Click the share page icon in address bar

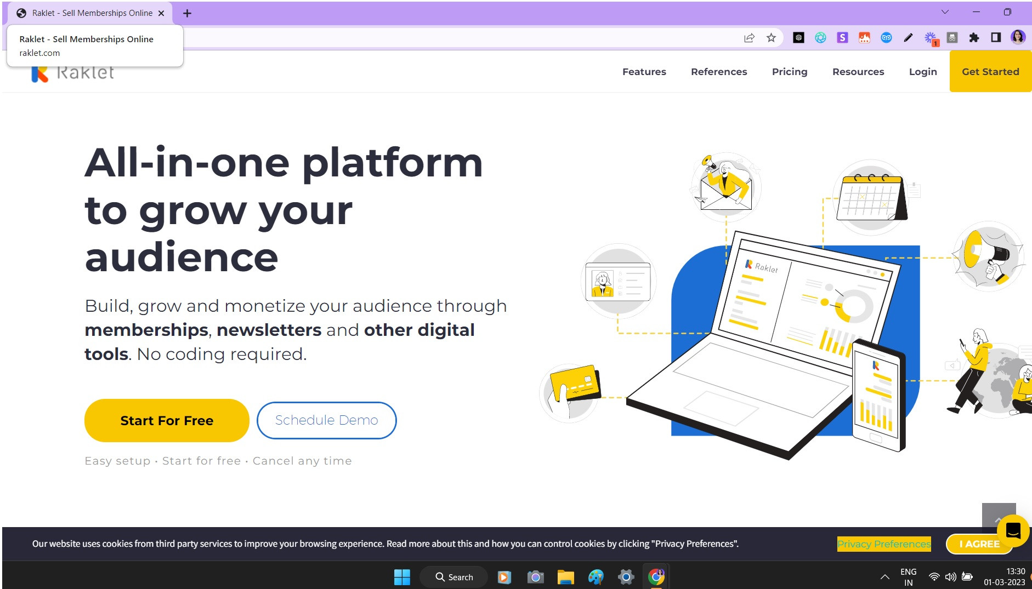click(x=749, y=38)
